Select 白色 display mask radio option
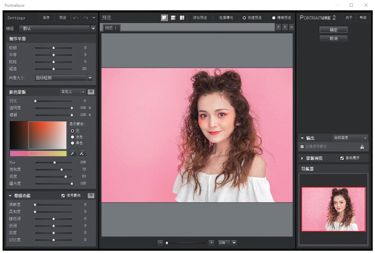Image resolution: width=375 pixels, height=253 pixels. 73,137
